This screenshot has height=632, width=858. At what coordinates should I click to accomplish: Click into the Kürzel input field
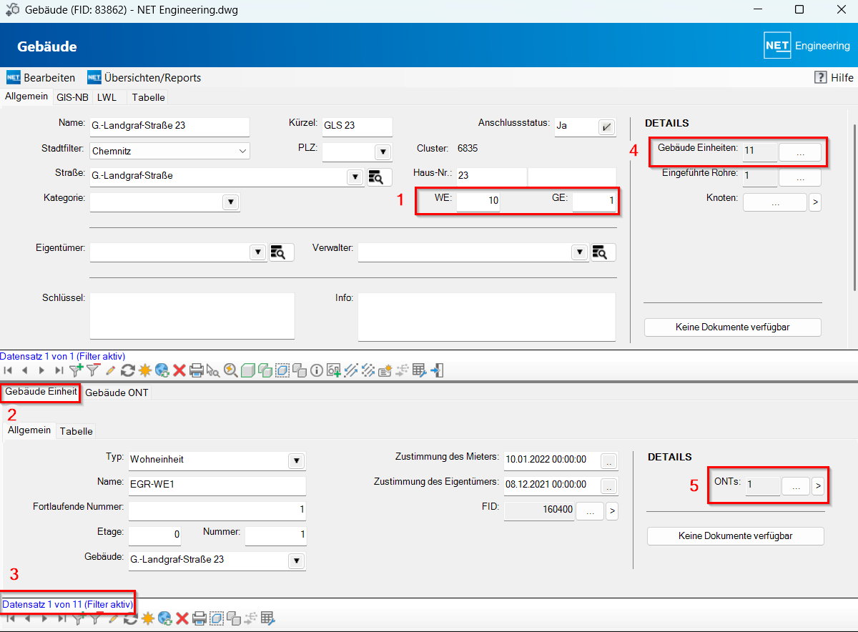(x=357, y=127)
